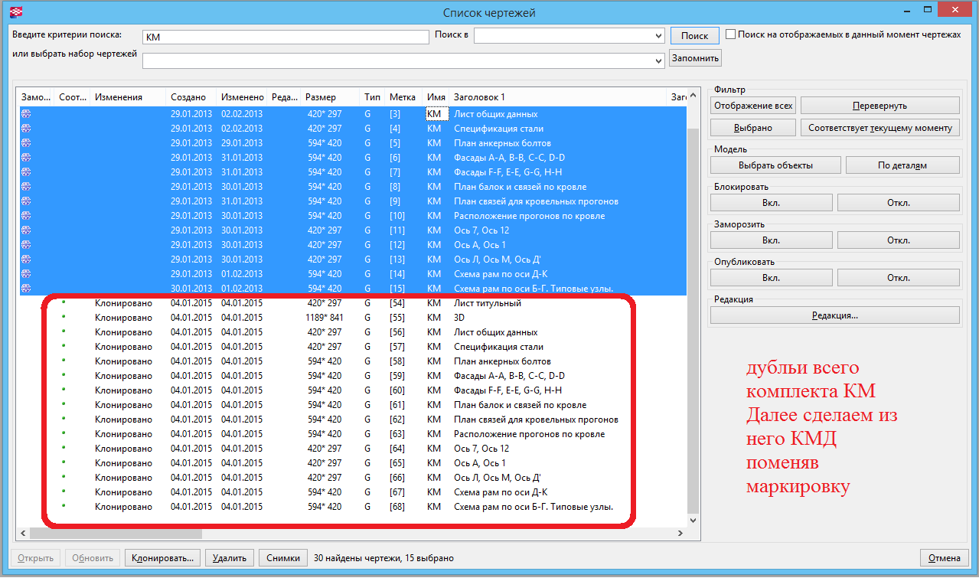This screenshot has width=979, height=578.
Task: Click the green status dot on drawing [68]
Action: point(64,506)
